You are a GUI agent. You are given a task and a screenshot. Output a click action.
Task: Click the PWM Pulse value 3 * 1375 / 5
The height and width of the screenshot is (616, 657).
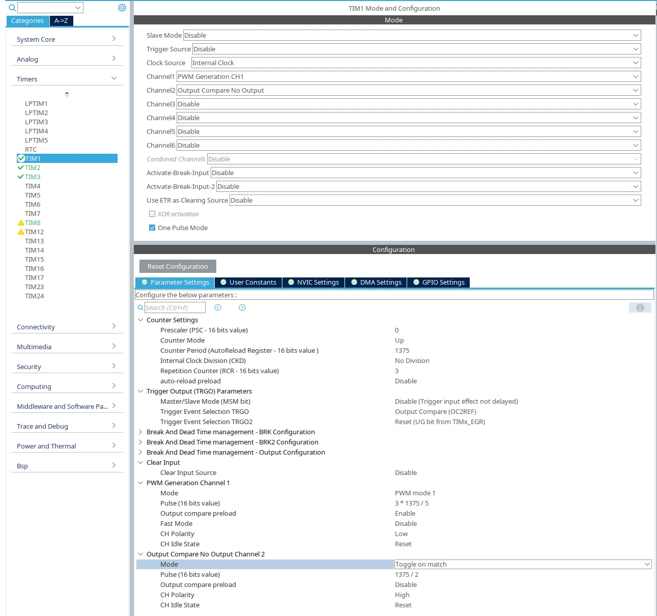pyautogui.click(x=412, y=503)
